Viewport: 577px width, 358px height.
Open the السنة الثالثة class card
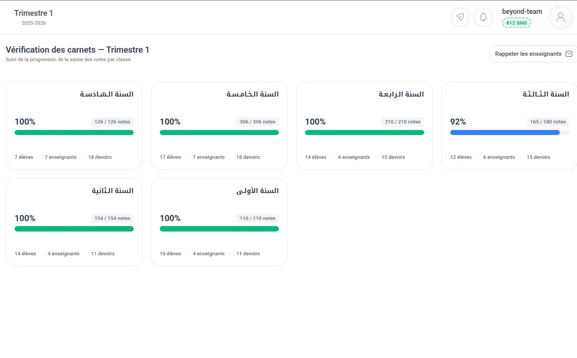click(x=509, y=125)
